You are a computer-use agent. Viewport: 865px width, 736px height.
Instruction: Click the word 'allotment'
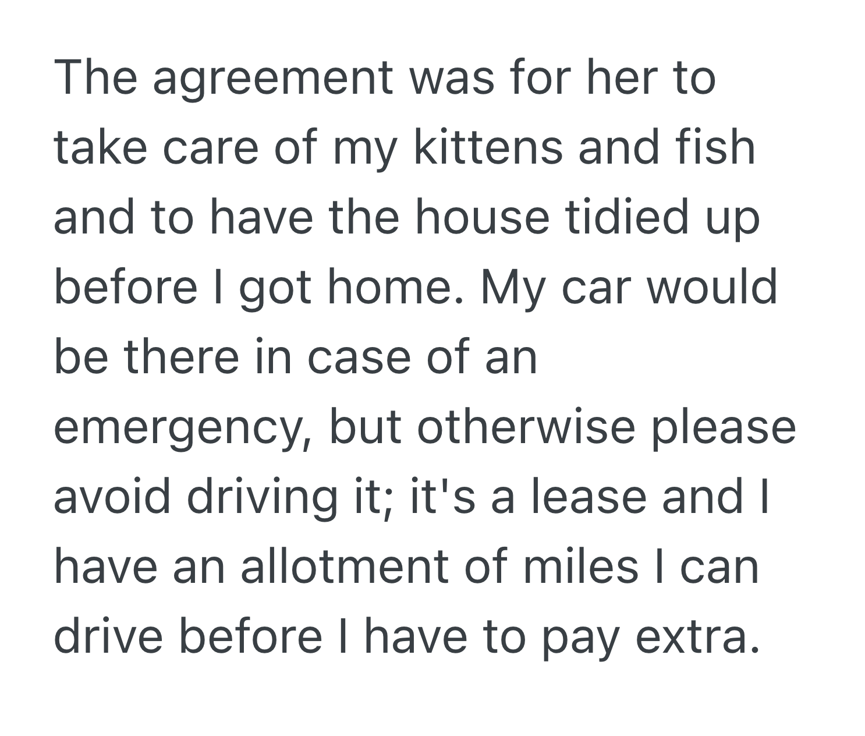tap(345, 566)
